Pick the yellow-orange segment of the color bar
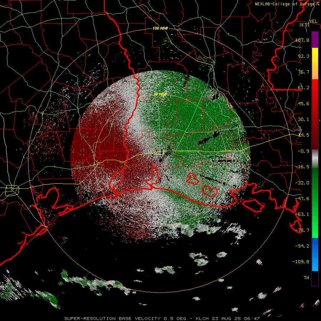Image resolution: width=321 pixels, height=321 pixels. [315, 63]
